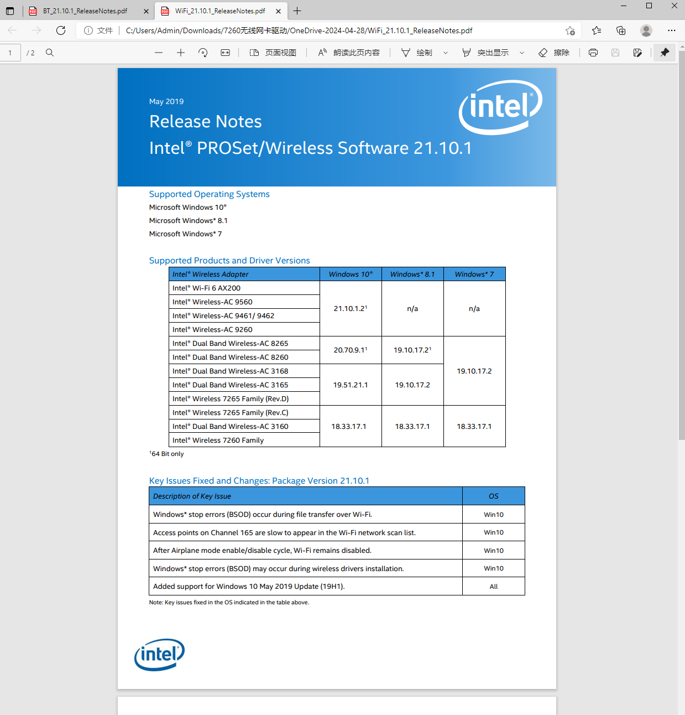
Task: Go forward to the next page
Action: pyautogui.click(x=36, y=30)
